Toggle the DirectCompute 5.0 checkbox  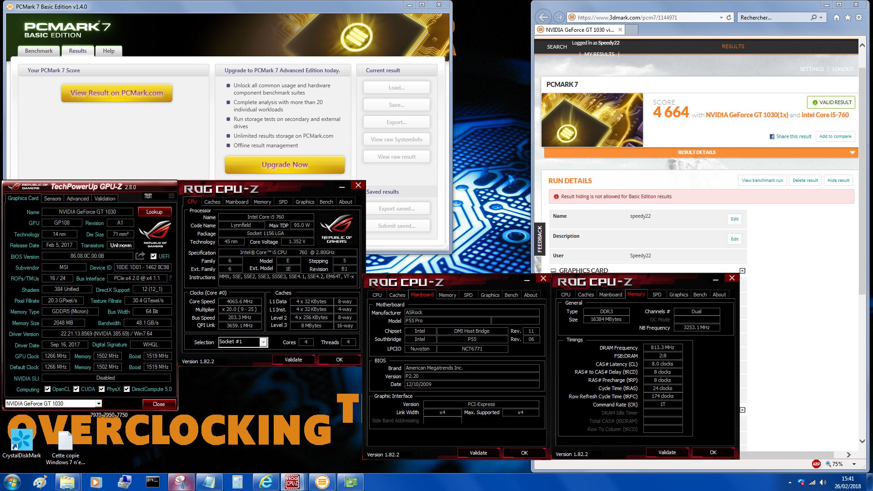(127, 389)
